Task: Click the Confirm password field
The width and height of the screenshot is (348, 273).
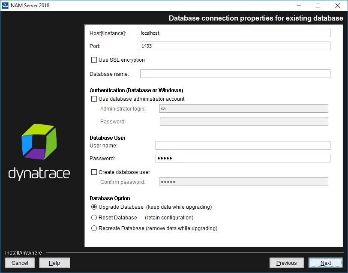Action: pos(243,182)
